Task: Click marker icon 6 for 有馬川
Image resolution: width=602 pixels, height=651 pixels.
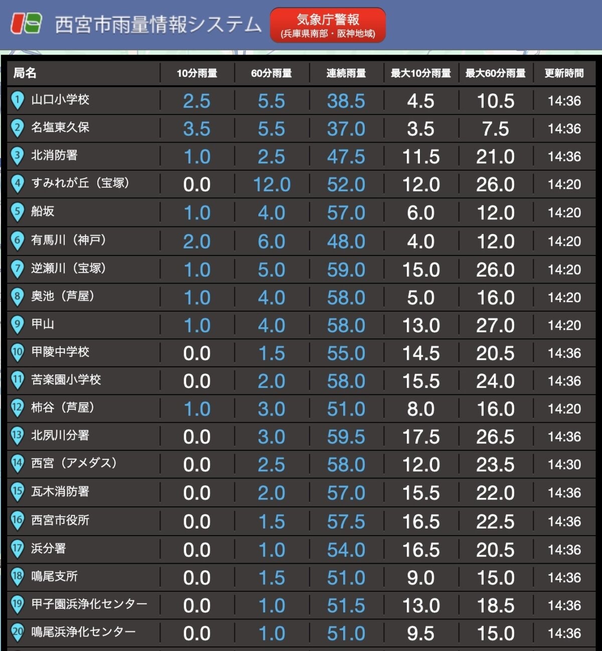Action: click(17, 241)
